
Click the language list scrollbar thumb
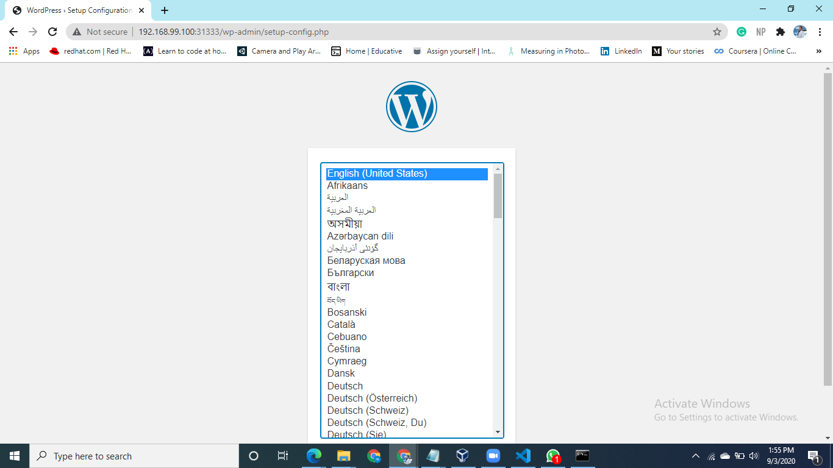(498, 196)
